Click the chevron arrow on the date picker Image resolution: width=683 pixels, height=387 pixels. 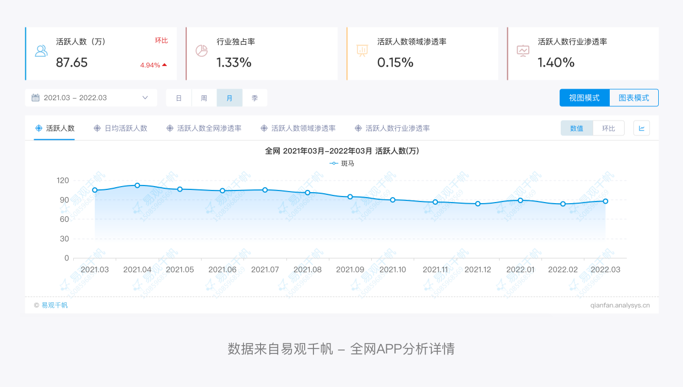coord(145,97)
